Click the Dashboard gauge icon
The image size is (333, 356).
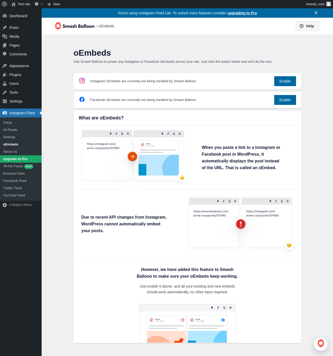point(5,16)
